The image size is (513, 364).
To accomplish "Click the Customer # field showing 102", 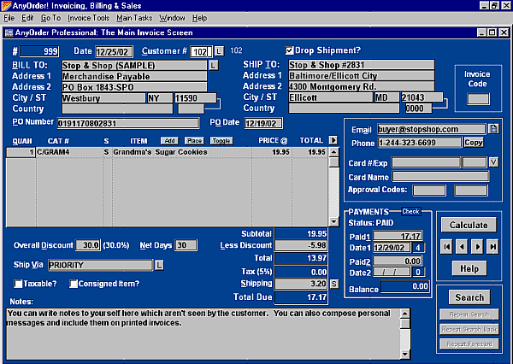I will (x=201, y=51).
